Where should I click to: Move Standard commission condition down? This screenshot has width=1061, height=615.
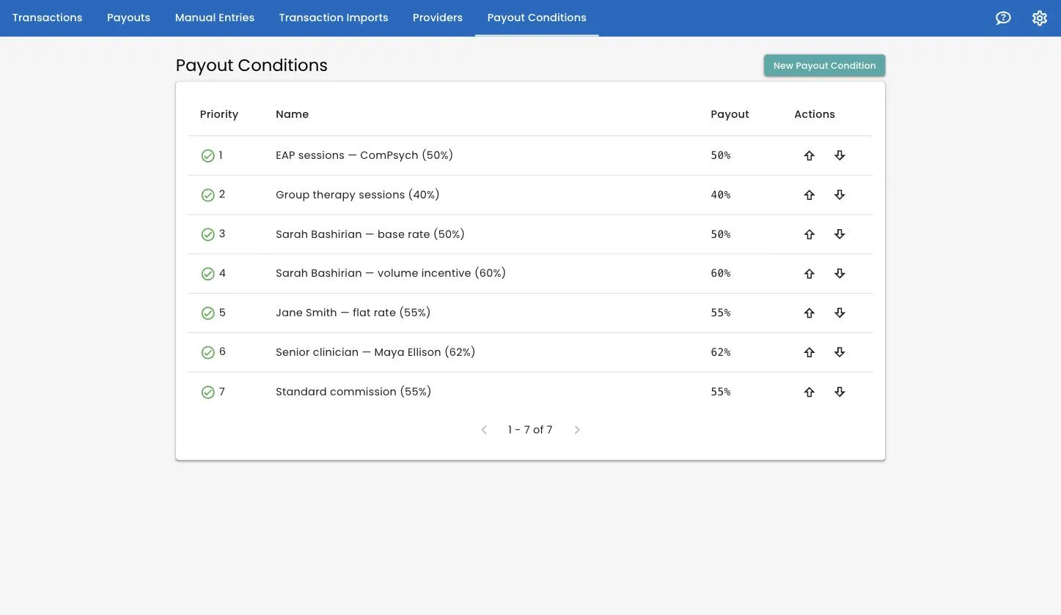point(840,392)
